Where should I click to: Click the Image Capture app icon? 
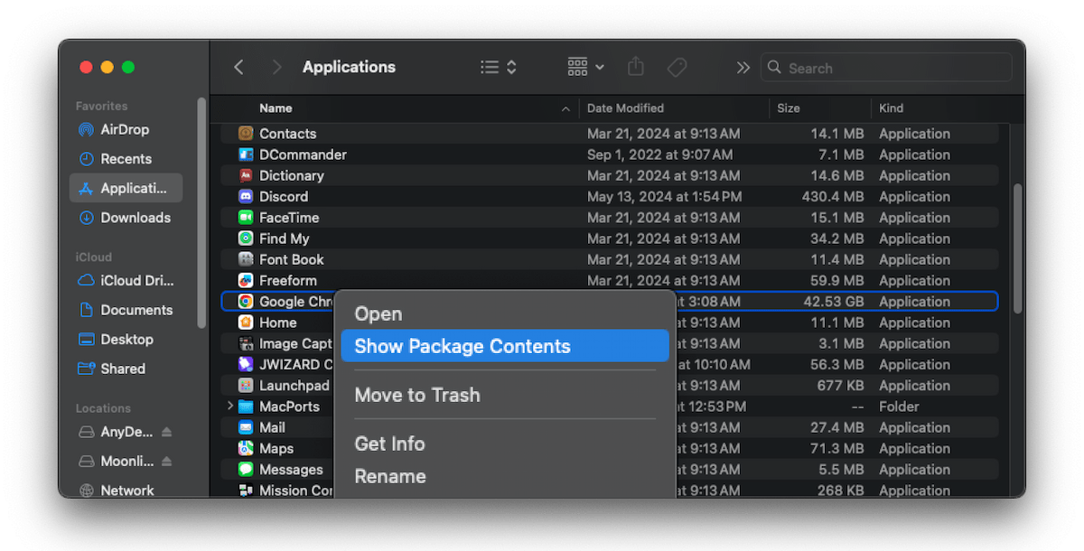[x=246, y=343]
